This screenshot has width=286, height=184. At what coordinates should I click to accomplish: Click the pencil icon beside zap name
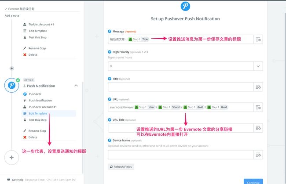(6, 9)
